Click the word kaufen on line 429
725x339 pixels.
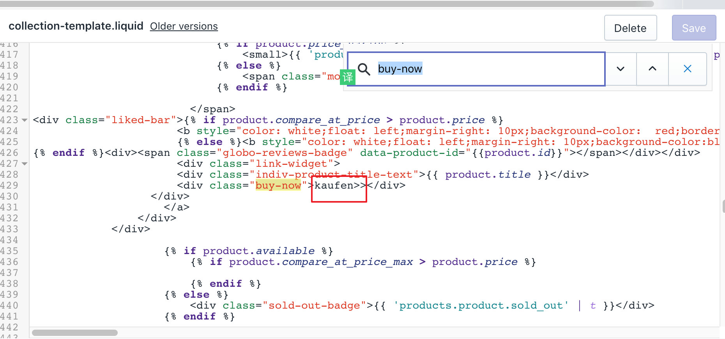(x=334, y=185)
